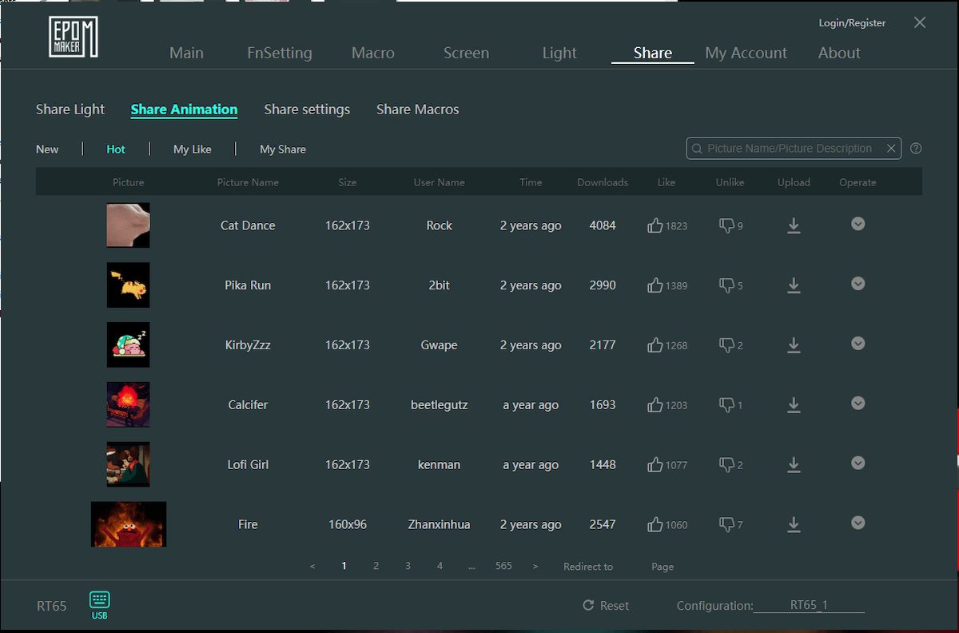The height and width of the screenshot is (633, 959).
Task: Open the search help question mark icon
Action: pos(916,149)
